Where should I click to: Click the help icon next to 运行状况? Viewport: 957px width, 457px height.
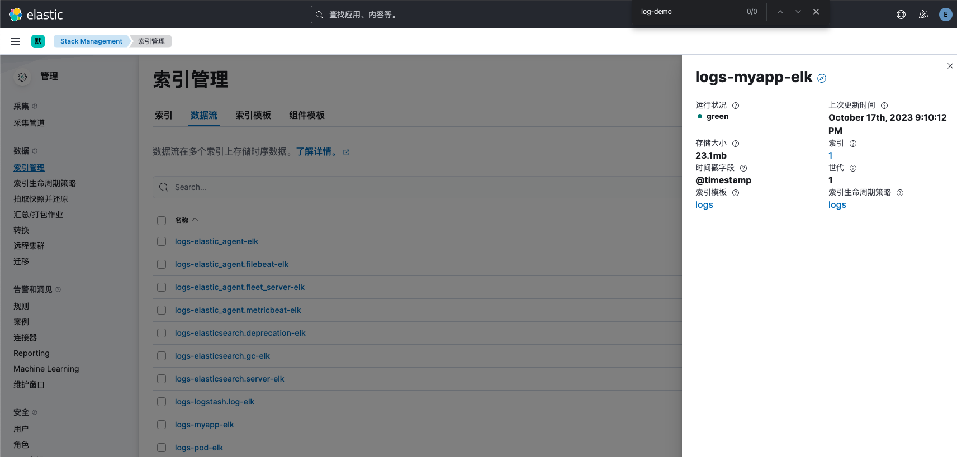pyautogui.click(x=736, y=106)
